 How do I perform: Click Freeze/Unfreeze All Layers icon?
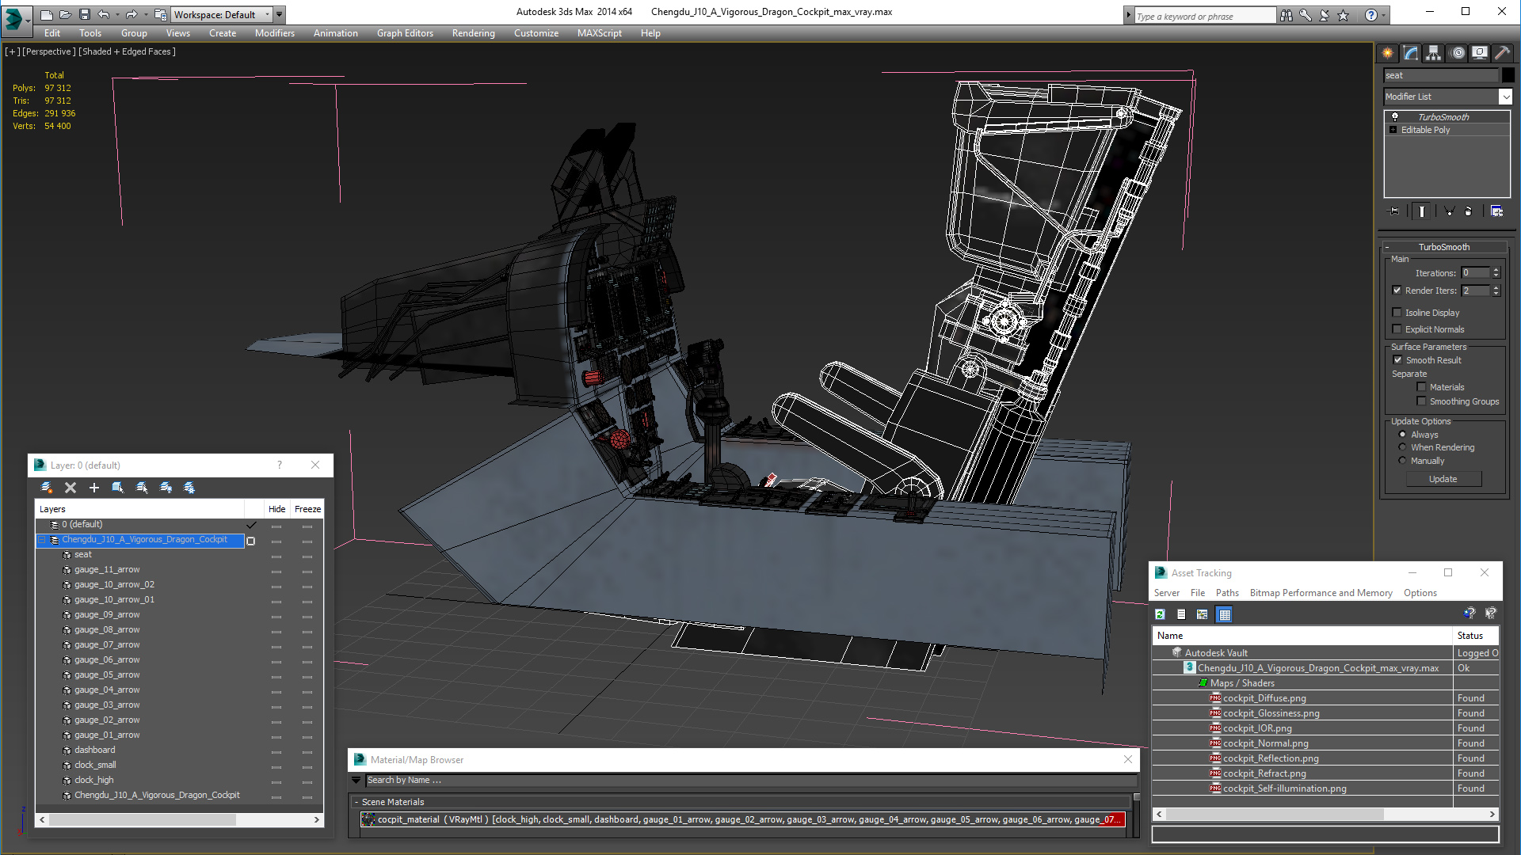pos(189,488)
